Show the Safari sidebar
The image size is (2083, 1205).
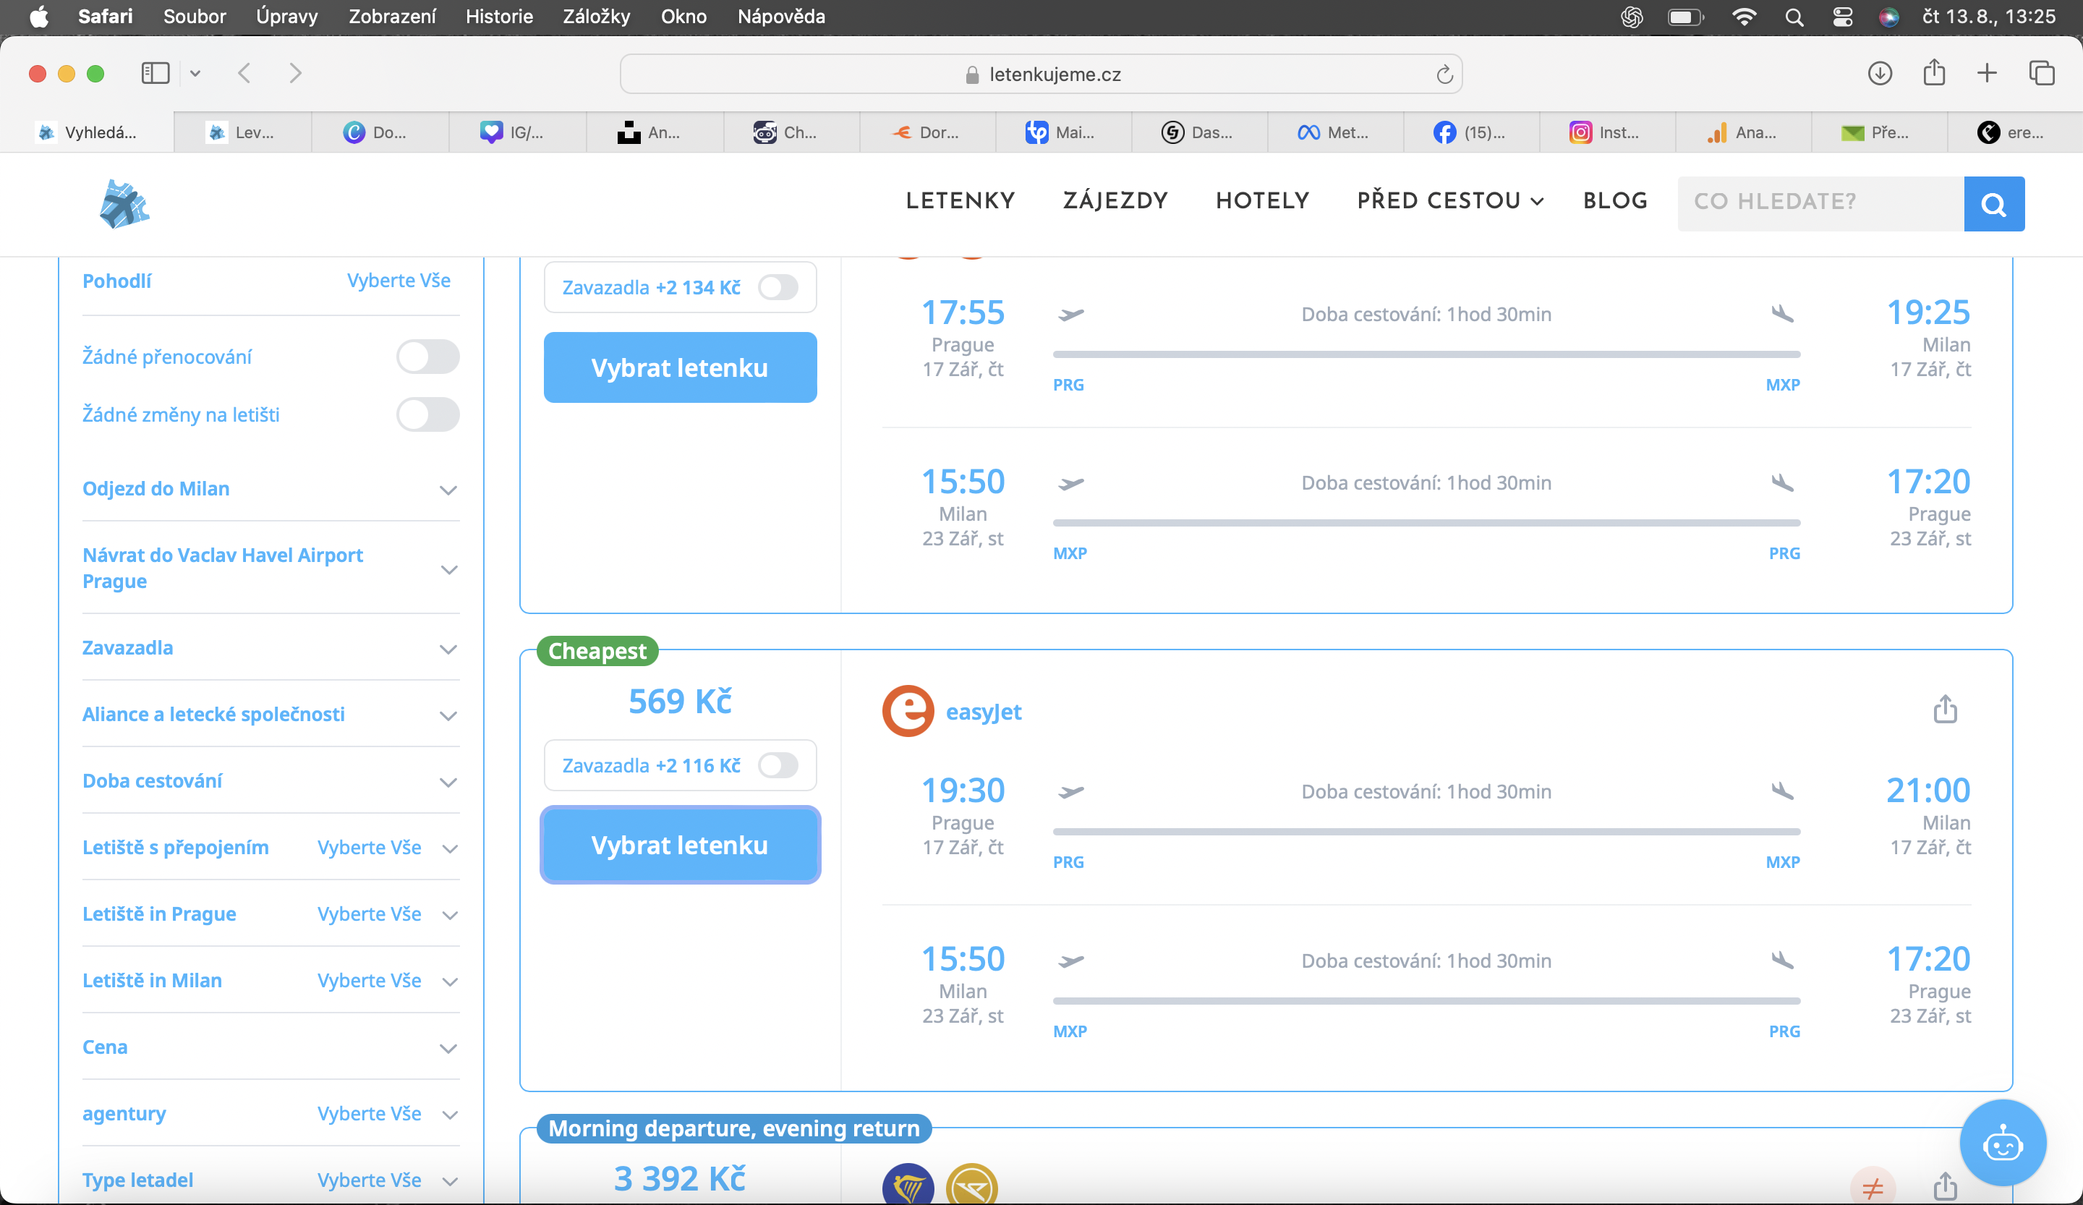point(156,74)
